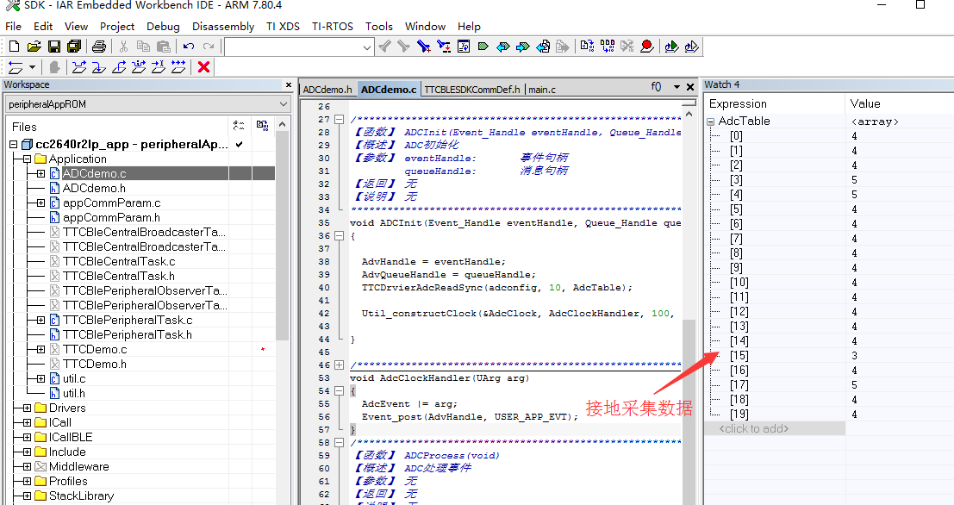Open the Disassembly menu

point(223,26)
